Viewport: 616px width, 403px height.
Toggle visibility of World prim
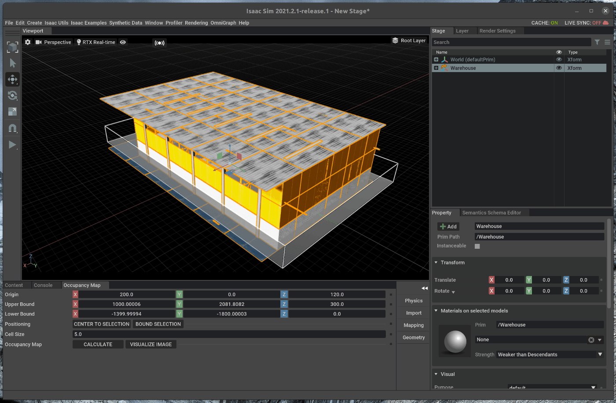pyautogui.click(x=559, y=59)
